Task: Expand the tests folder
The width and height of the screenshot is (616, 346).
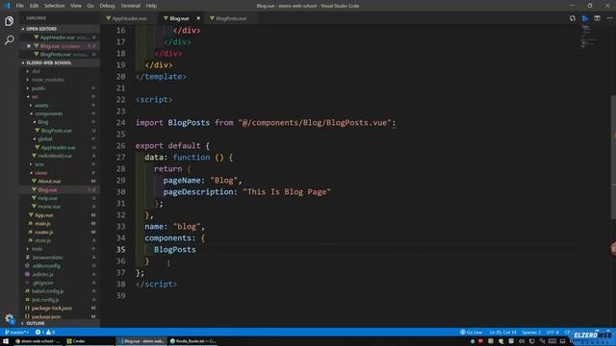Action: 37,249
